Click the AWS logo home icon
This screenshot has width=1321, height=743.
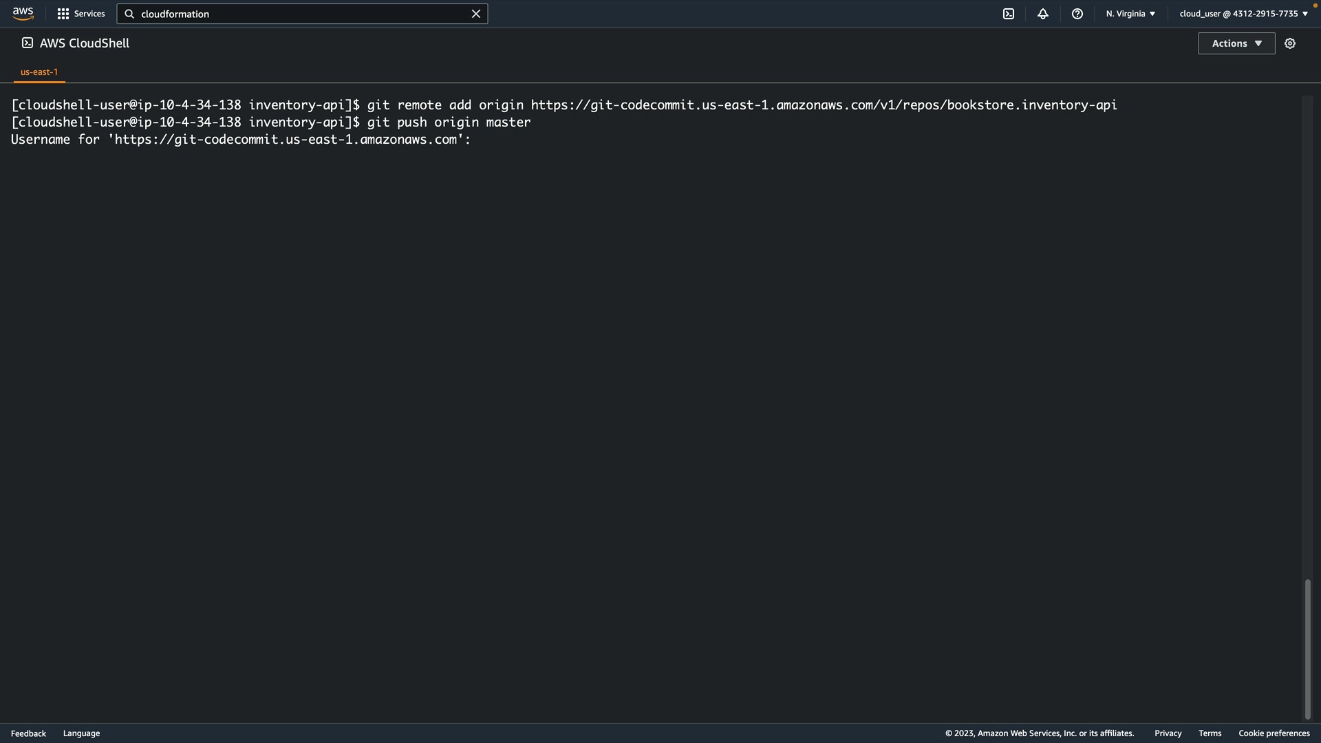23,14
